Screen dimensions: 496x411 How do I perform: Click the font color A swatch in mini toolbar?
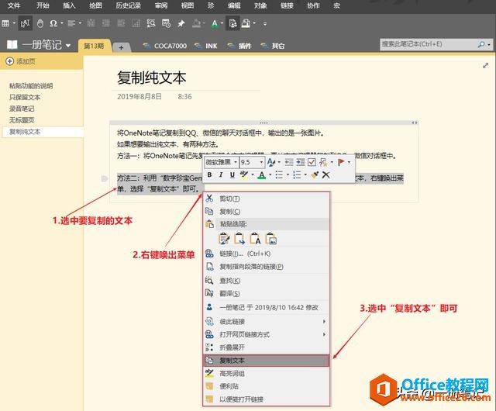point(262,174)
